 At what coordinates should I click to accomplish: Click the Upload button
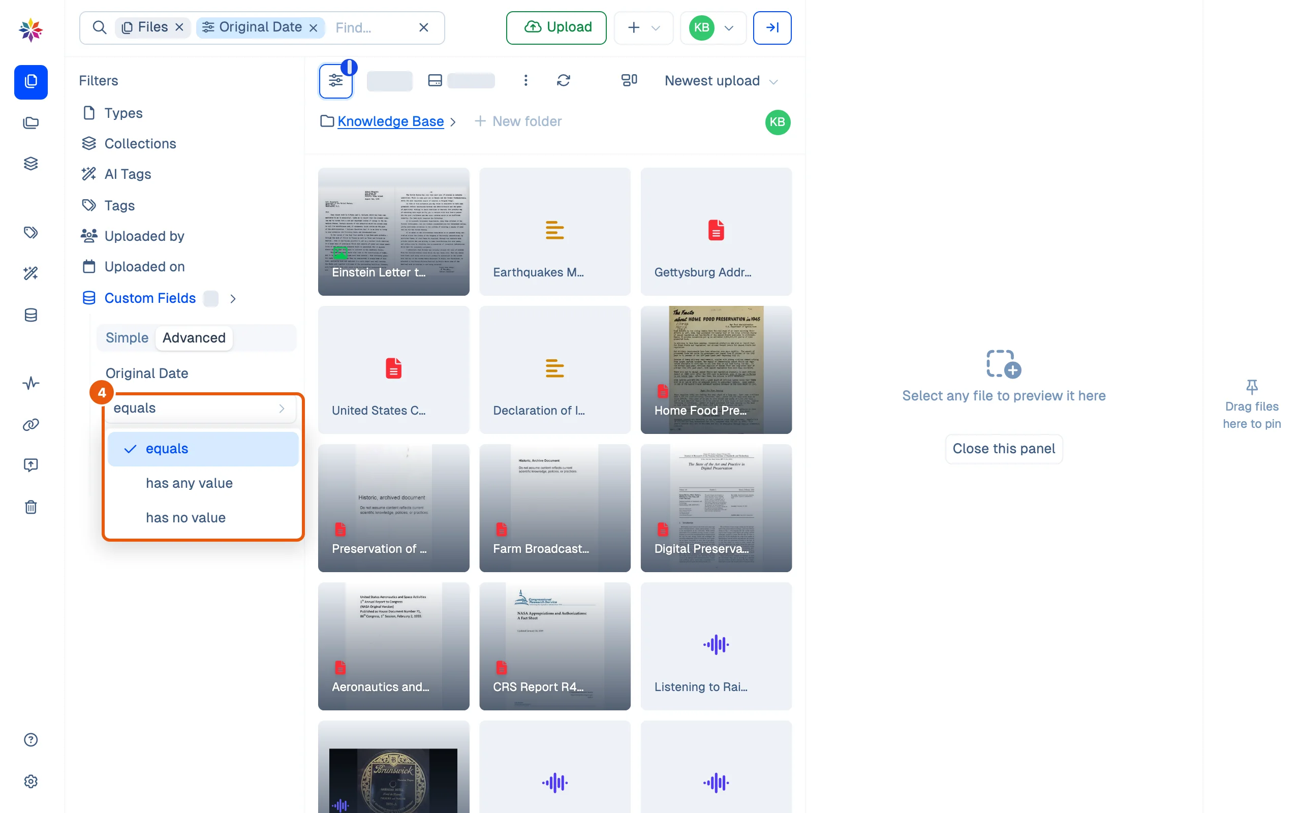coord(556,27)
